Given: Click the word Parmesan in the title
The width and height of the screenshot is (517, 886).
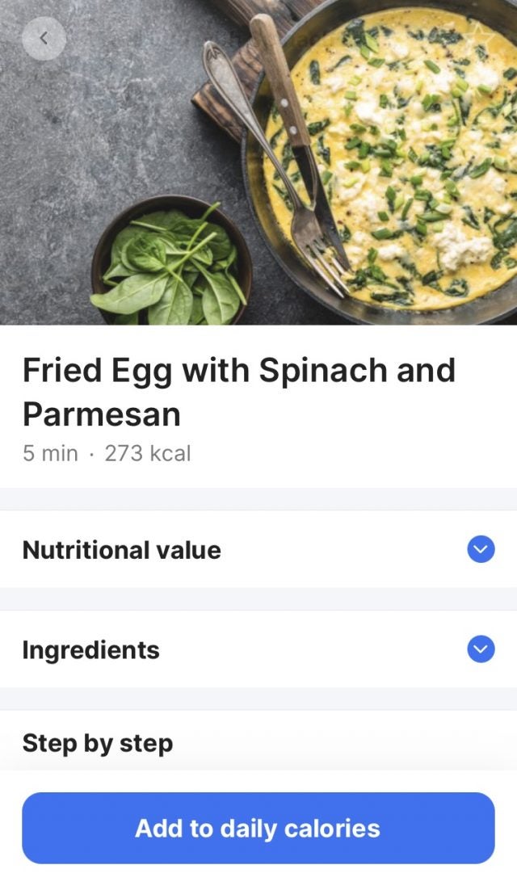Looking at the screenshot, I should point(101,414).
